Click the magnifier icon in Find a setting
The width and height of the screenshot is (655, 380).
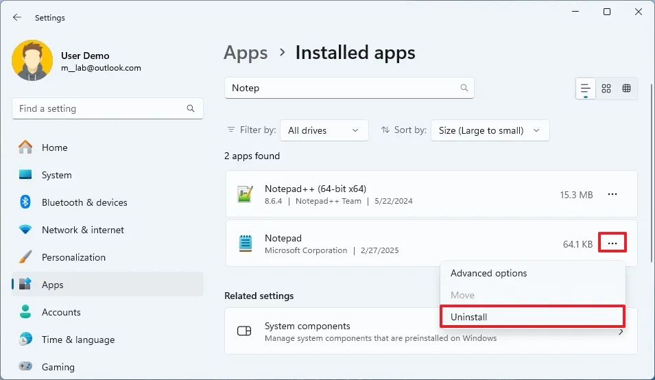click(x=191, y=108)
